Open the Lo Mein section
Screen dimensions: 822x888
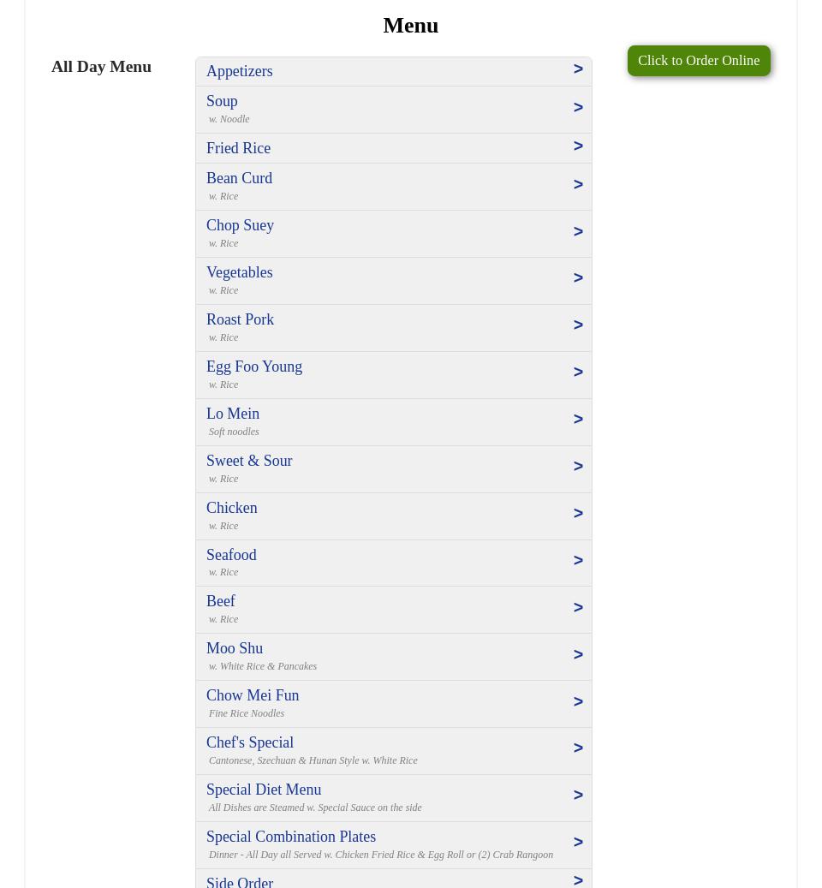click(x=233, y=414)
